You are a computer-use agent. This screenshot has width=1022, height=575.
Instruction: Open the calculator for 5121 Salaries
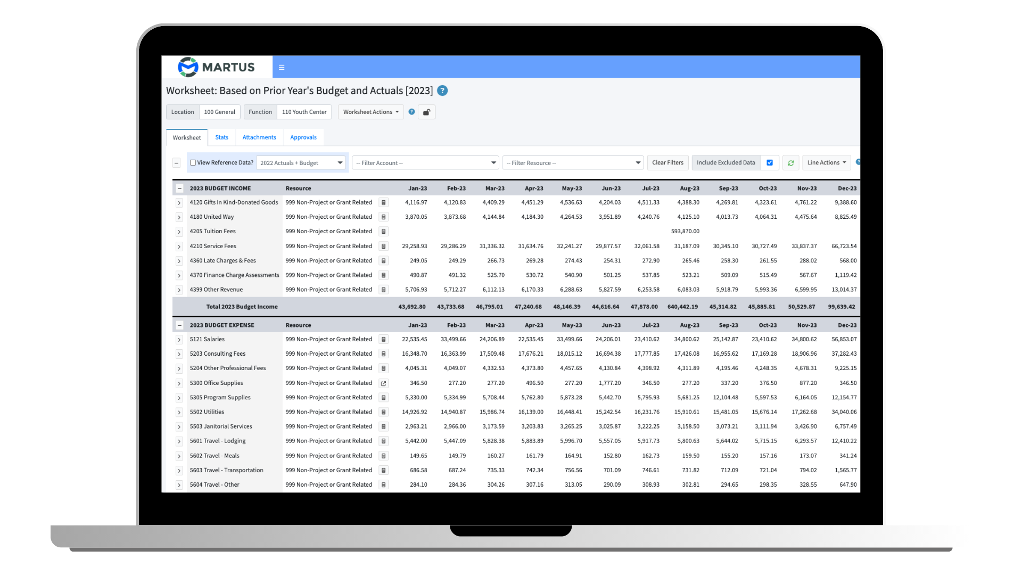(383, 339)
